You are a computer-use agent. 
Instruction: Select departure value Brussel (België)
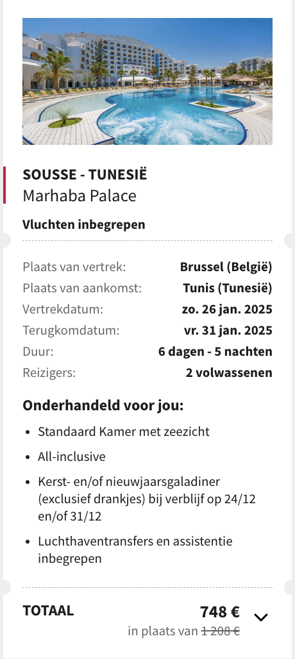[x=226, y=267]
